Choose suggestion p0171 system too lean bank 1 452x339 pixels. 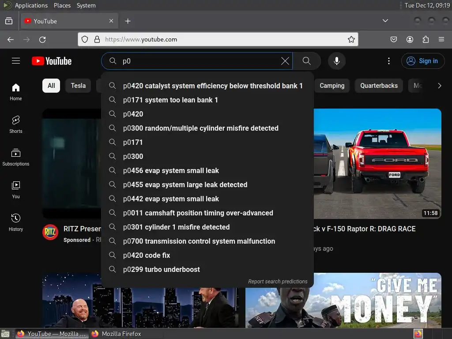pyautogui.click(x=207, y=100)
